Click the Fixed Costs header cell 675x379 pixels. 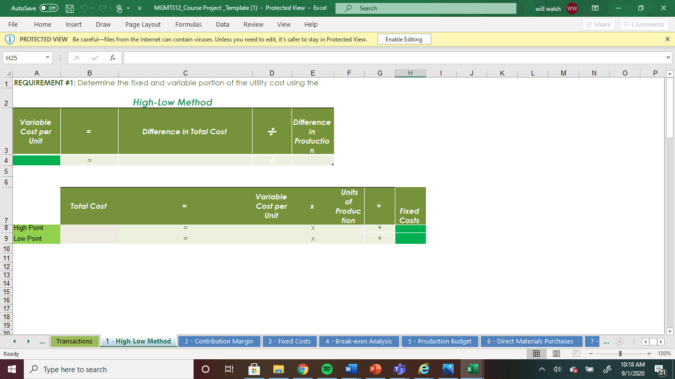coord(410,206)
